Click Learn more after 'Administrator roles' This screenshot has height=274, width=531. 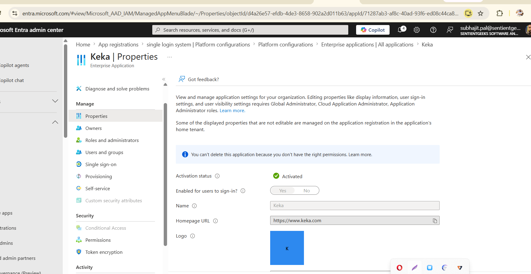coord(232,111)
